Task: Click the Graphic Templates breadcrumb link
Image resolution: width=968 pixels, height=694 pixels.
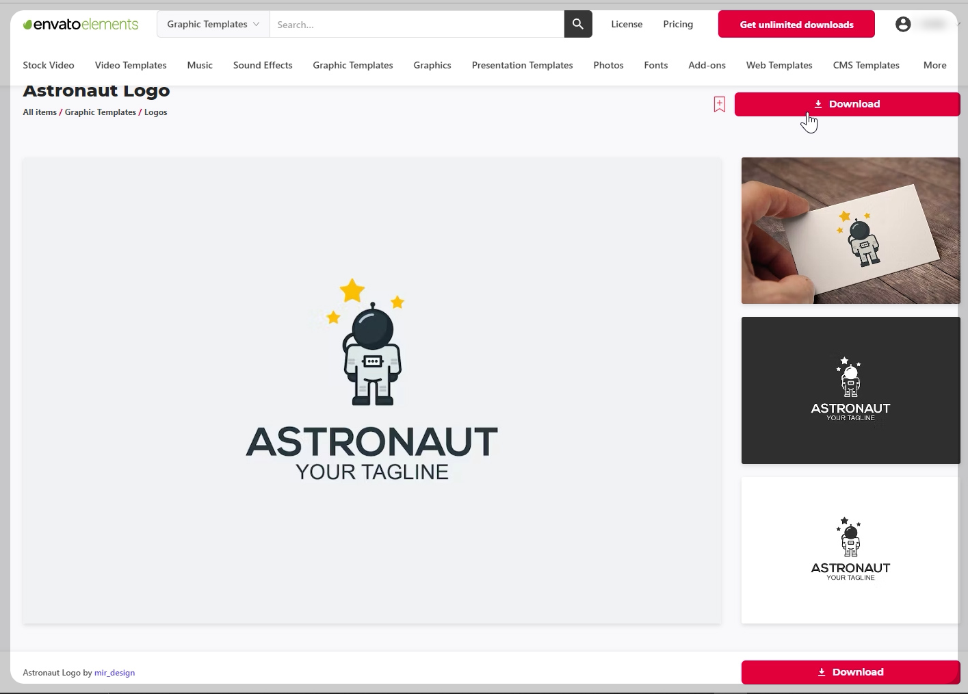Action: click(x=101, y=112)
